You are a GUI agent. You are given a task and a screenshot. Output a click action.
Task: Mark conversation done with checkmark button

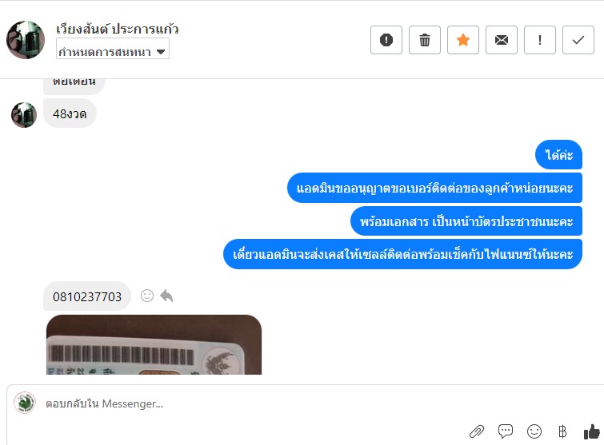[x=578, y=40]
